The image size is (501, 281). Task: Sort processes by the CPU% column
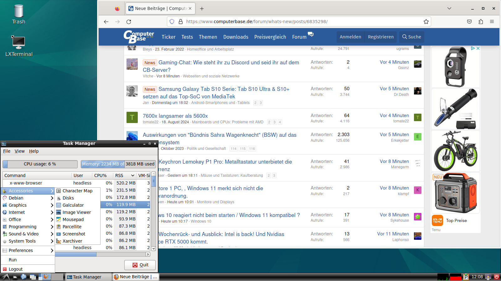(102, 175)
